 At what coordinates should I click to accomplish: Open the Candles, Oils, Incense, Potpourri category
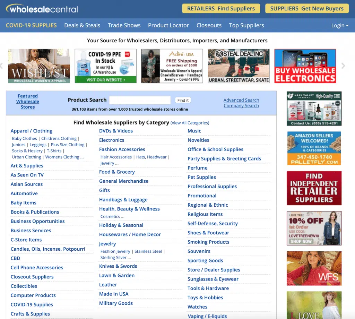[48, 249]
